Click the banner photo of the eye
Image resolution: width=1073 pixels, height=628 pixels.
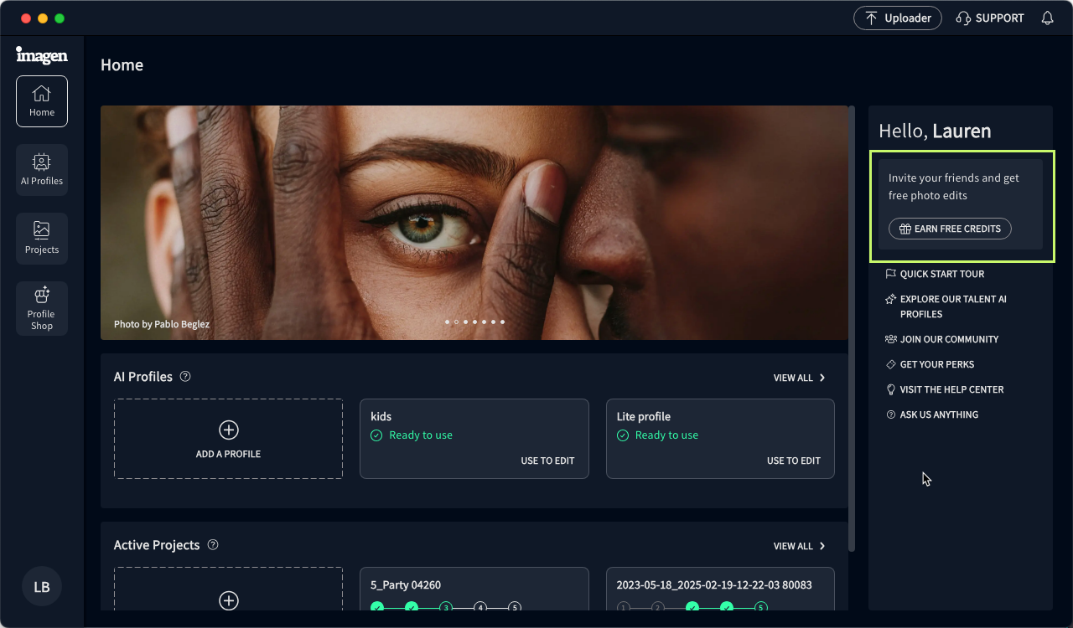474,223
